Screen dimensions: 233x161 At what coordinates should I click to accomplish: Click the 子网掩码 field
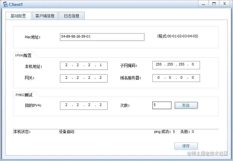click(176, 65)
